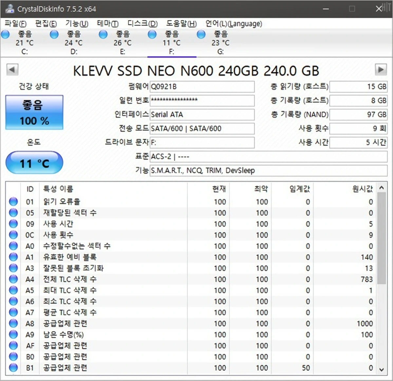
Task: Open the 파일(F) menu
Action: click(15, 24)
